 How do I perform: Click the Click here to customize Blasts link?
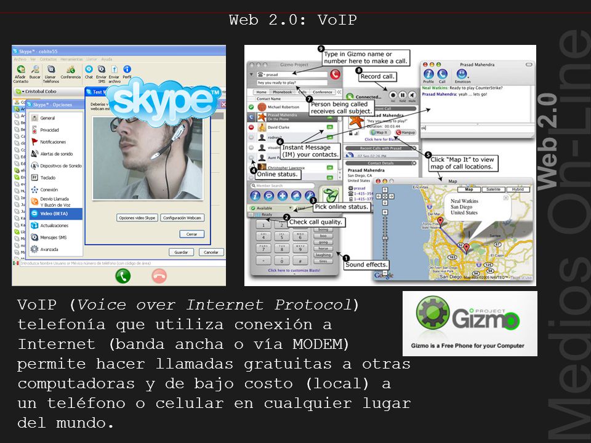(294, 270)
